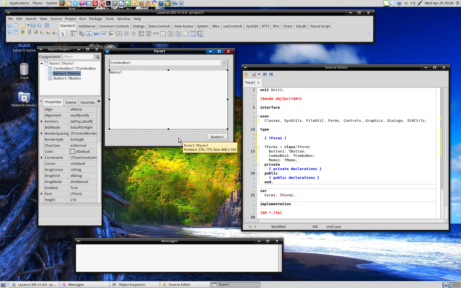
Task: Open the code window selector dropdown arrow
Action: click(259, 74)
